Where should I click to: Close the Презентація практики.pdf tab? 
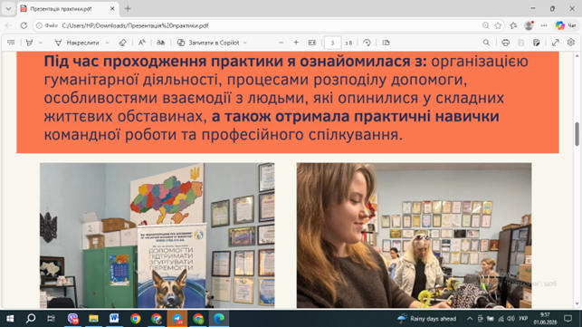[112, 8]
